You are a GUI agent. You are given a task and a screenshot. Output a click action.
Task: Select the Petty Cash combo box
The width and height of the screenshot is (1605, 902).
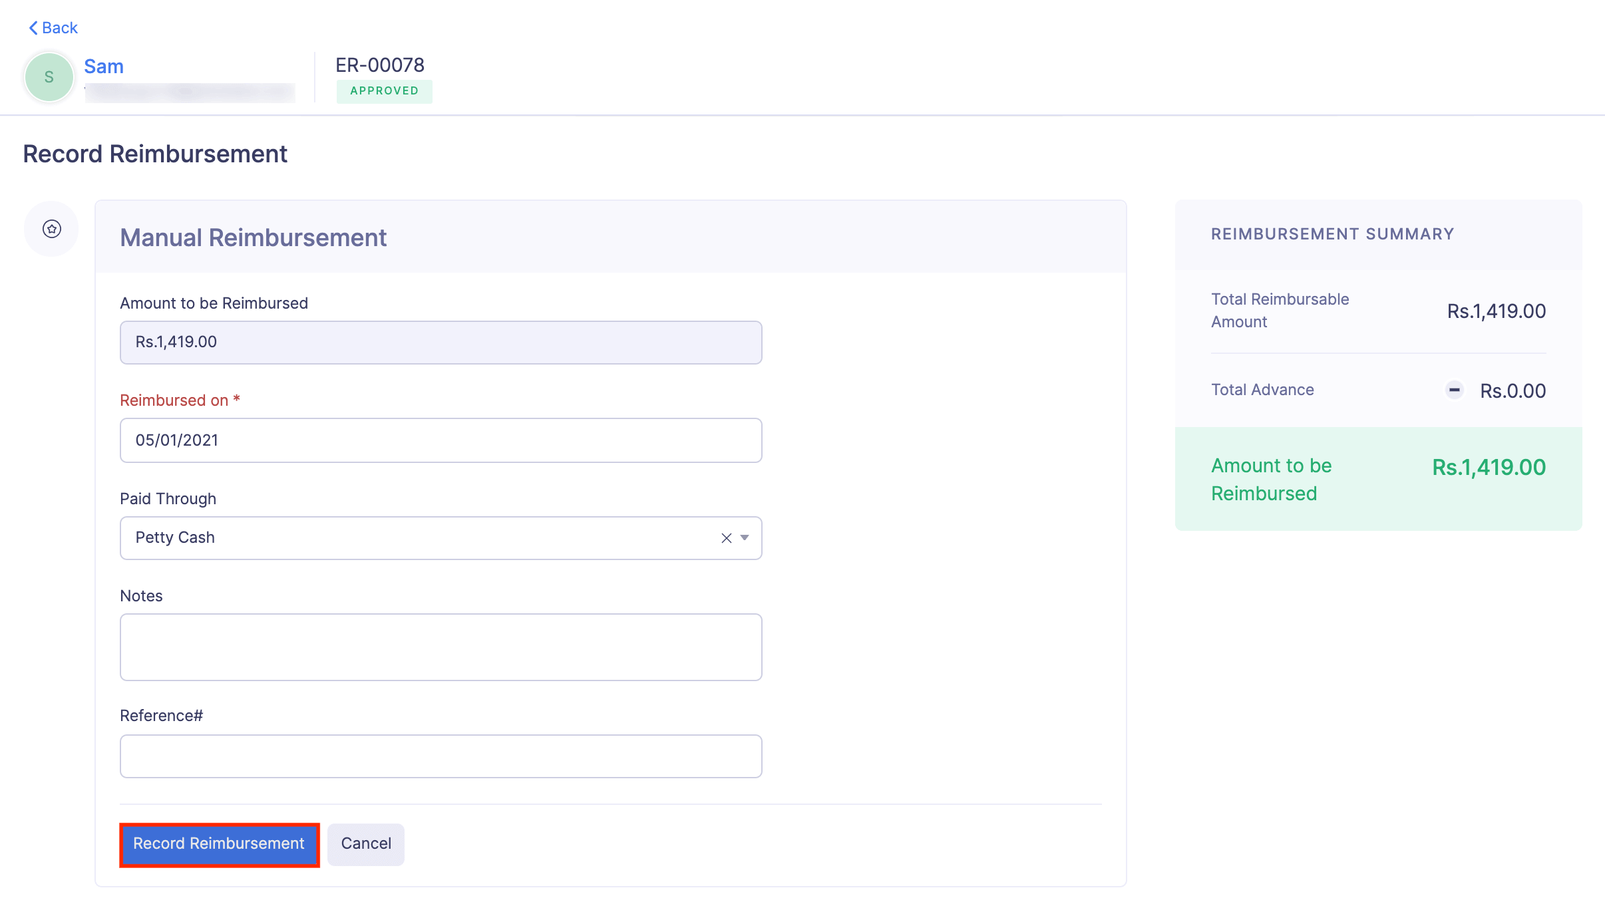click(x=413, y=538)
